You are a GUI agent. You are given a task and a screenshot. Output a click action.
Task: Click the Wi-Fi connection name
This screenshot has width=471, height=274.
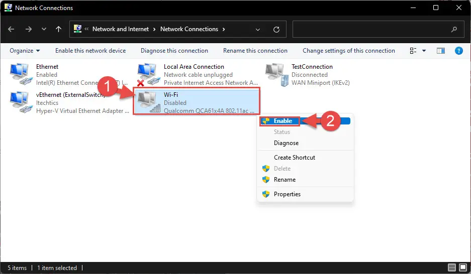170,94
